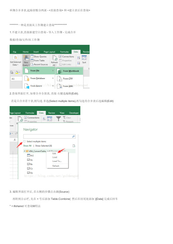Click the fill color bucket icon

[x=17, y=72]
